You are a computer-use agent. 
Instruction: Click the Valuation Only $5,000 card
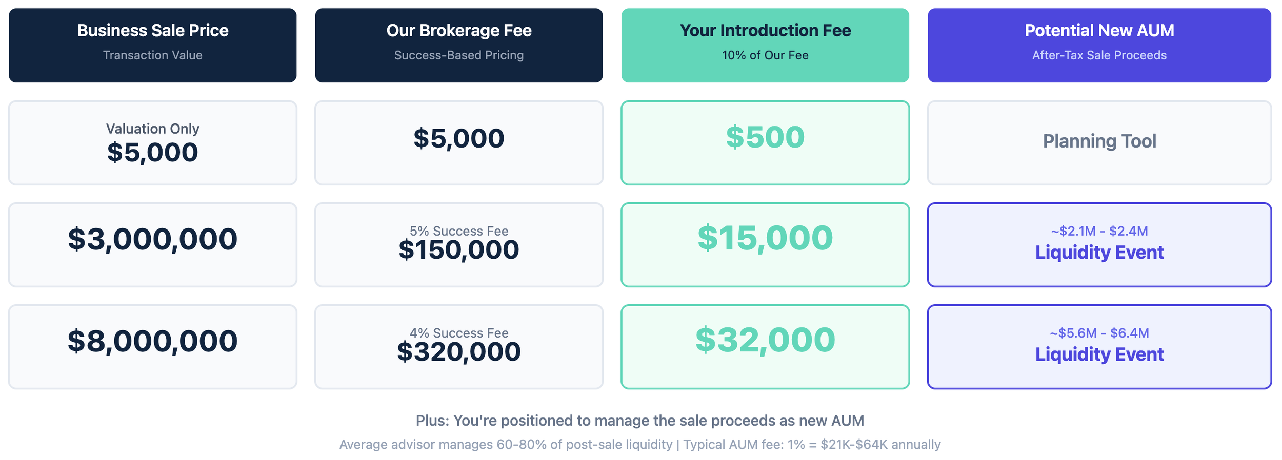pos(152,143)
